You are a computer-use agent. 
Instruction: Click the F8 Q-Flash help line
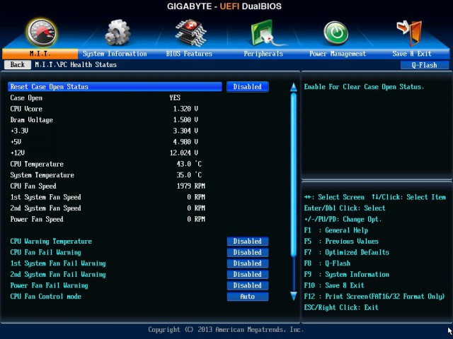point(327,263)
